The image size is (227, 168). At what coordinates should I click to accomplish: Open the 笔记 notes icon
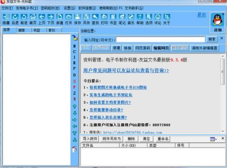[x=122, y=17]
